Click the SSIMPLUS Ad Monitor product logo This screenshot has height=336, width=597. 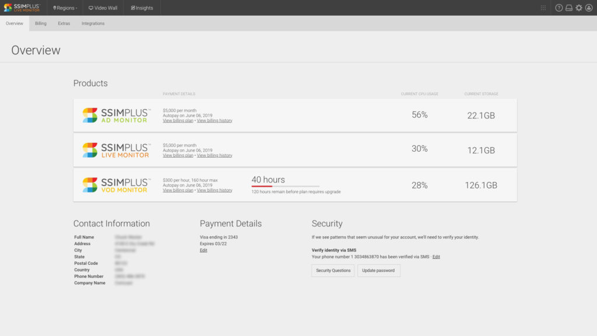117,115
